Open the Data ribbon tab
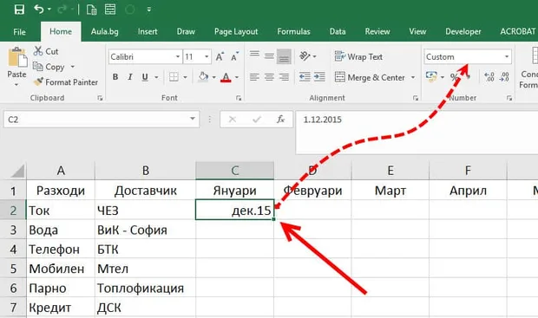This screenshot has width=538, height=318. (x=338, y=31)
